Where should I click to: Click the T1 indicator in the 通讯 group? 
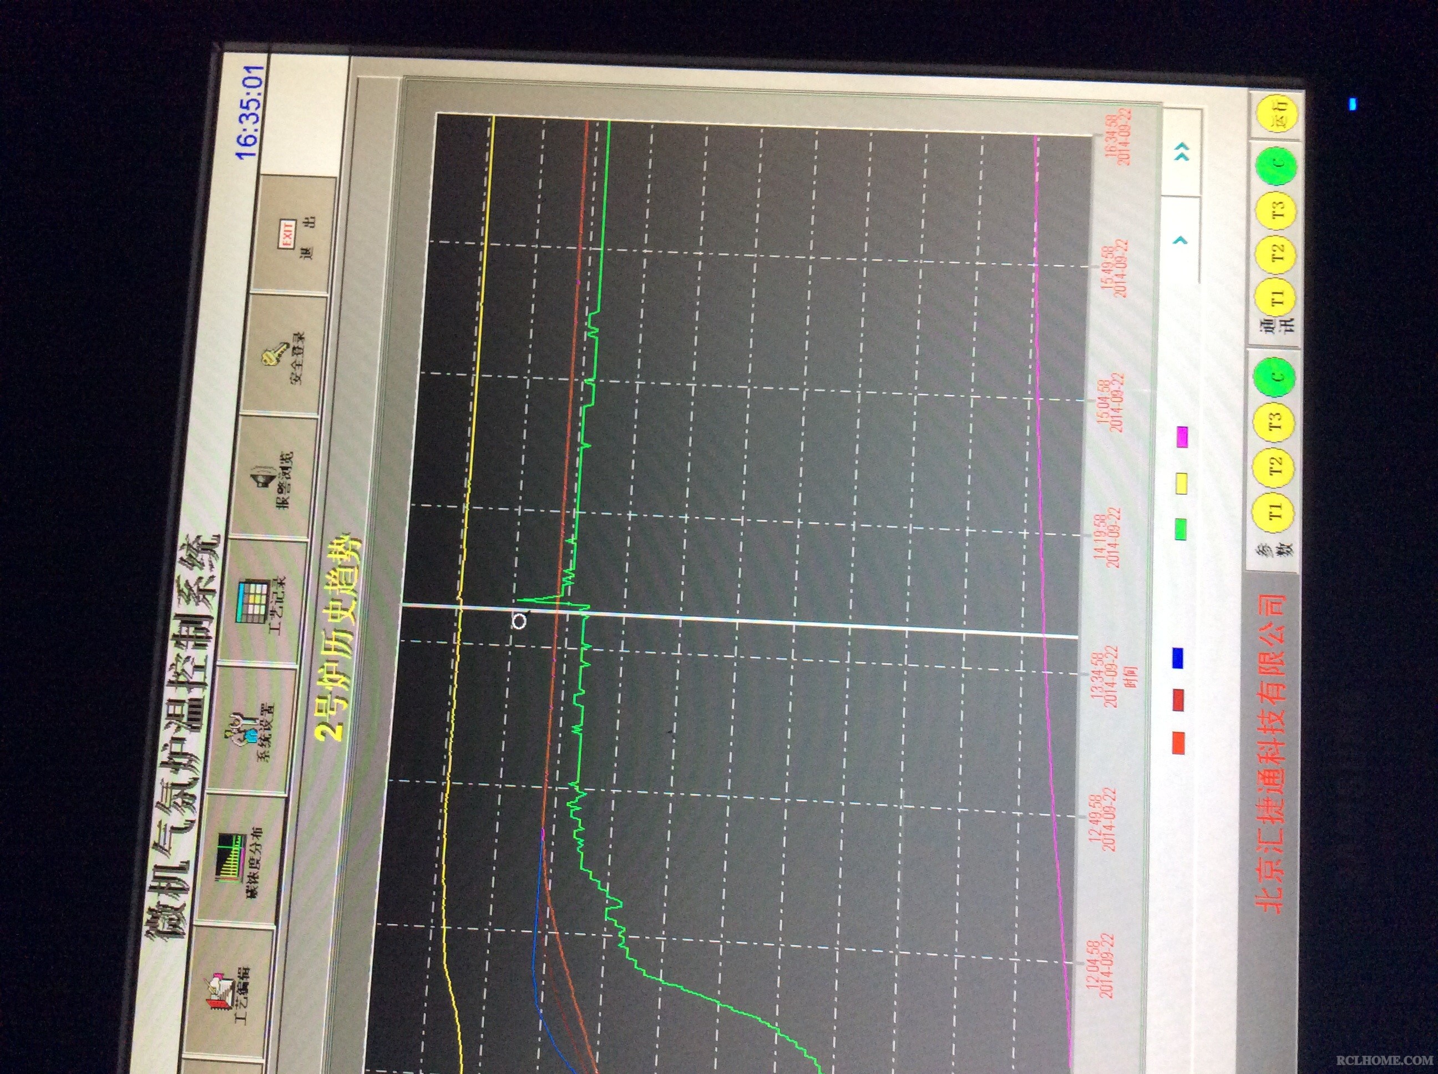1275,298
